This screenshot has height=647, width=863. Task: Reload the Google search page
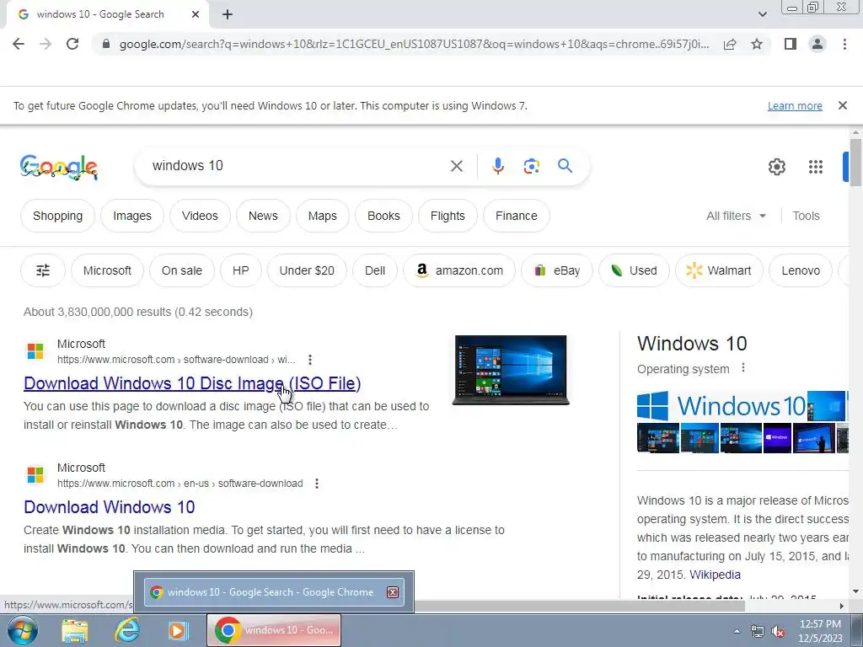(x=72, y=44)
